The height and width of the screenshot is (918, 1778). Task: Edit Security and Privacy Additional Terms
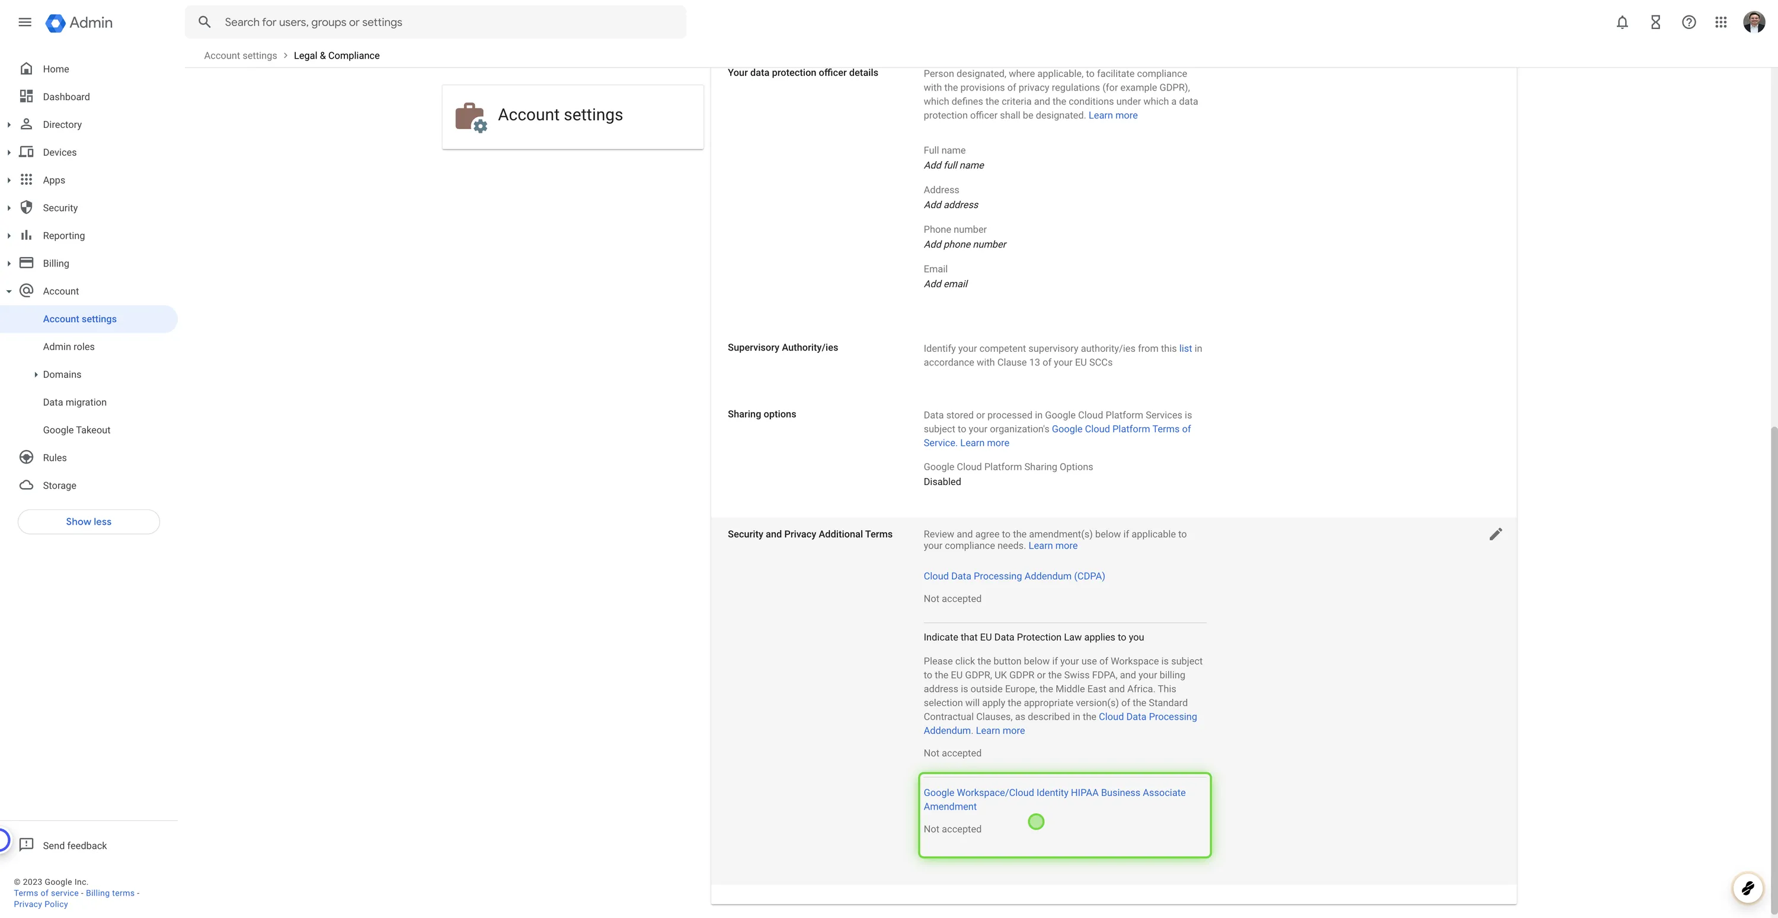point(1495,535)
